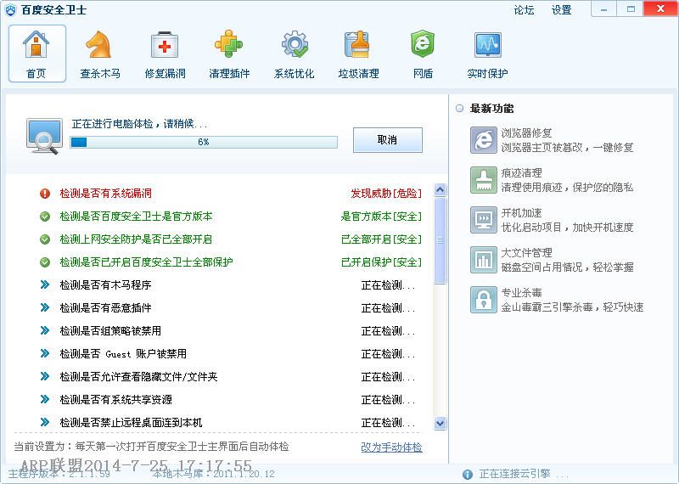The width and height of the screenshot is (679, 484).
Task: Click the arrow icon beside 检测是否有恶意插件
Action: coord(45,307)
